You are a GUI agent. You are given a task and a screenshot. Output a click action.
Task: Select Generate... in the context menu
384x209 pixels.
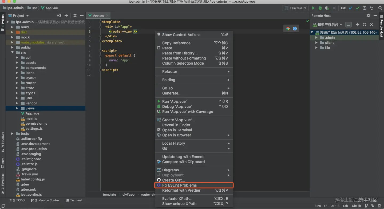click(x=194, y=93)
